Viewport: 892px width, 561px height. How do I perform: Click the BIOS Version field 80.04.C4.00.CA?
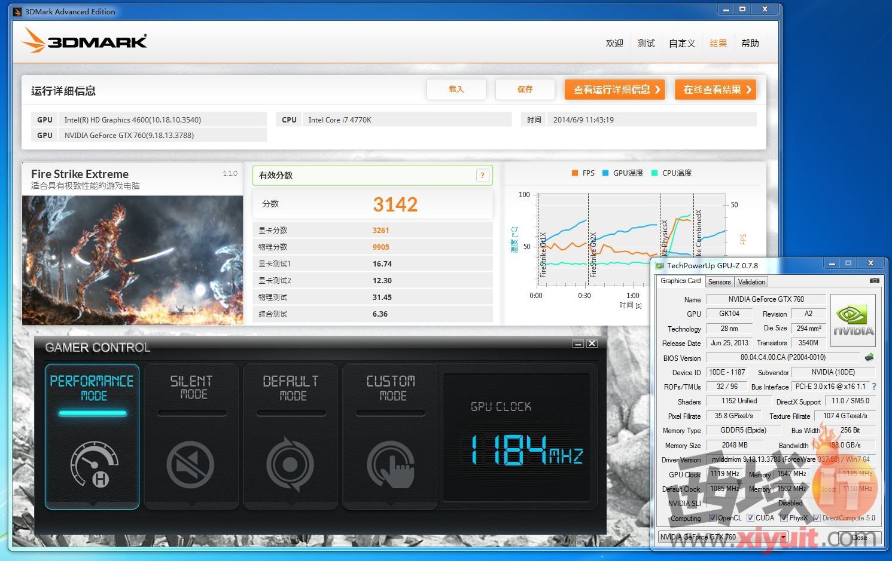[783, 357]
